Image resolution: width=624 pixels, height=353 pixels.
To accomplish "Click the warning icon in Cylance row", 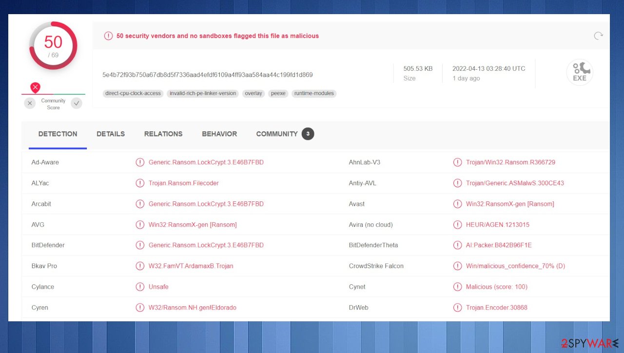I will pyautogui.click(x=140, y=287).
